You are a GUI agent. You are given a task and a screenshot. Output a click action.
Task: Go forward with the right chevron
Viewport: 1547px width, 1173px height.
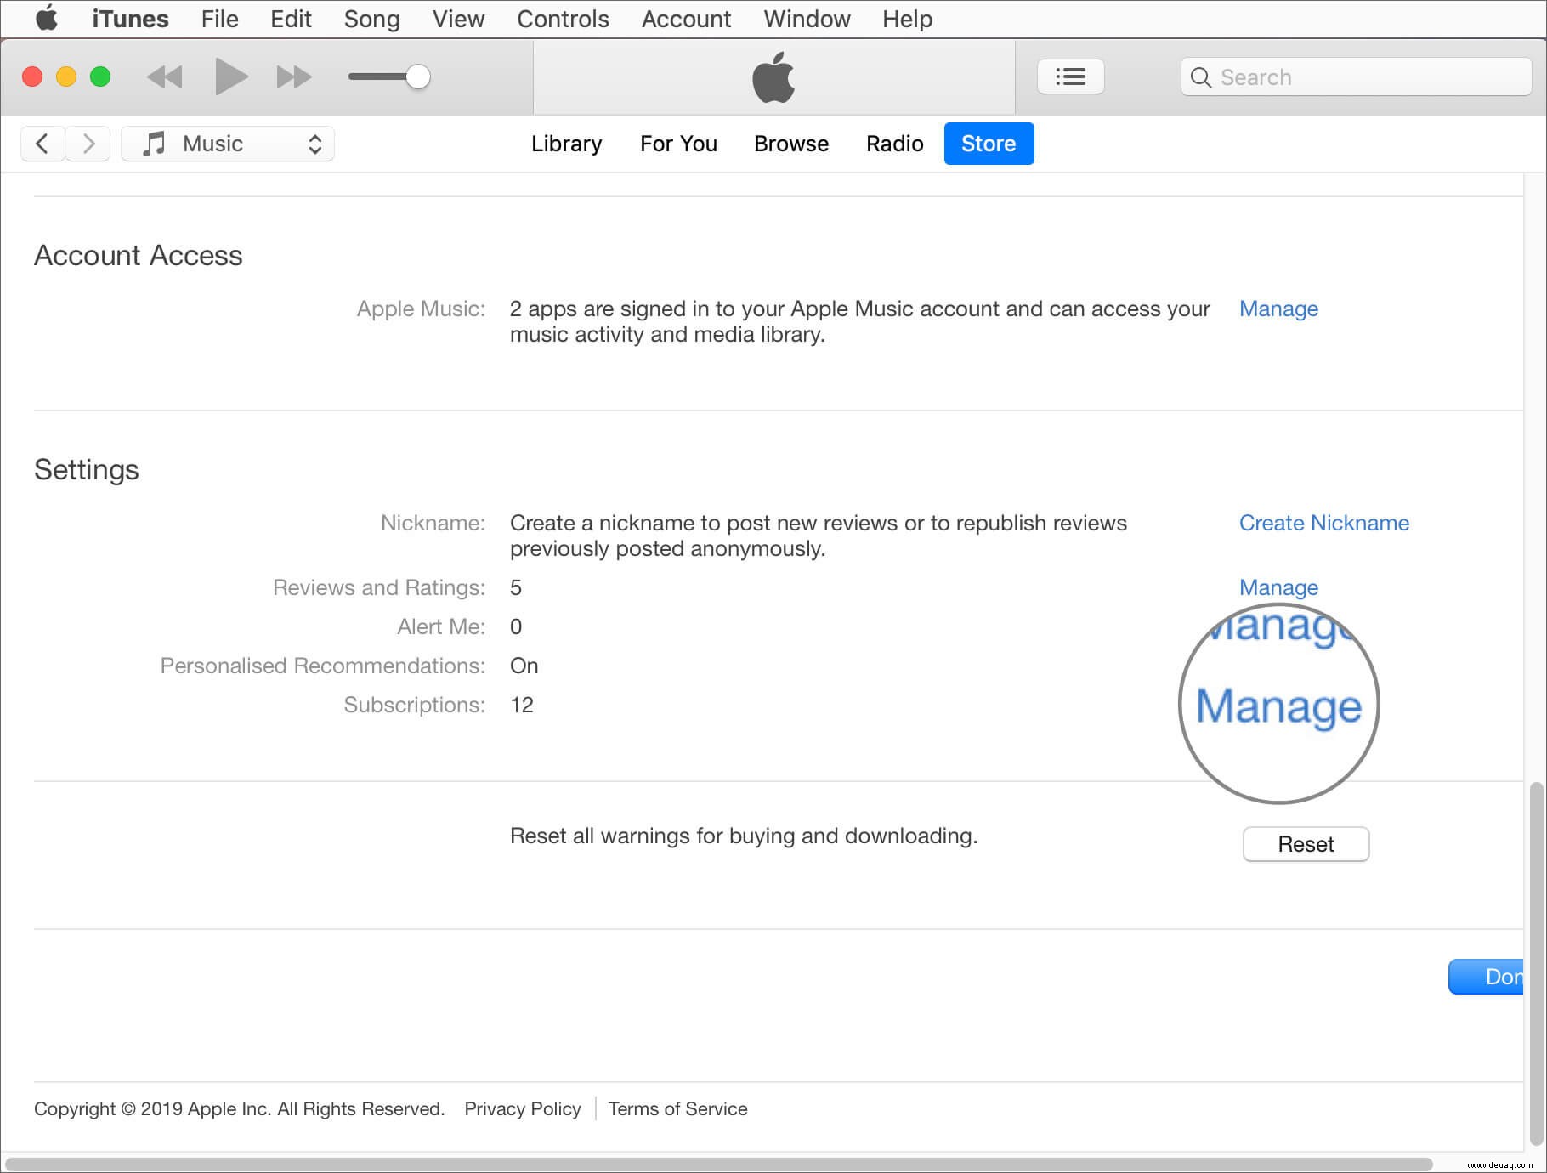(88, 144)
